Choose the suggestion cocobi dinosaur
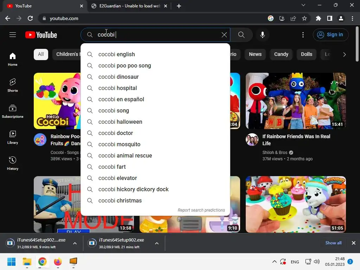Screen dimensions: 360x270 point(155,77)
